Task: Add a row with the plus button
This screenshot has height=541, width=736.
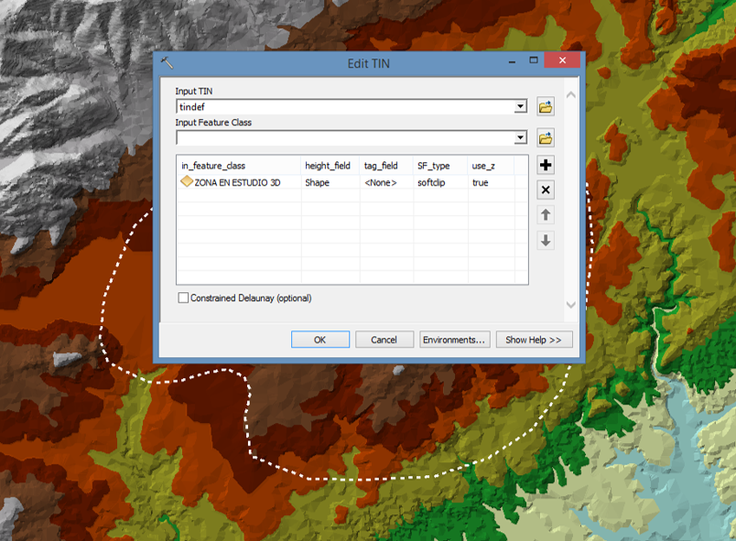Action: tap(546, 166)
